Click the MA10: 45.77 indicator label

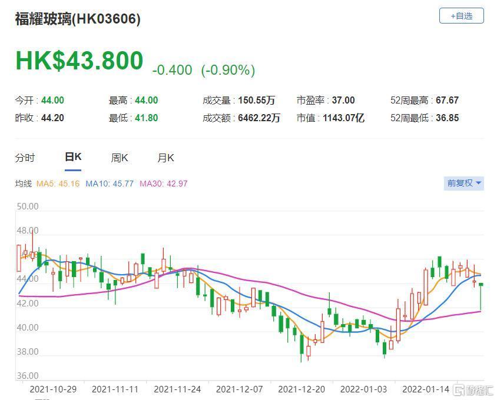point(110,184)
